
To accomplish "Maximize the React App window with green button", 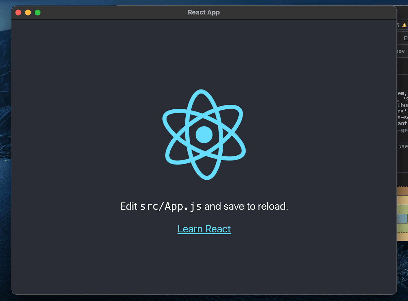I will (38, 12).
